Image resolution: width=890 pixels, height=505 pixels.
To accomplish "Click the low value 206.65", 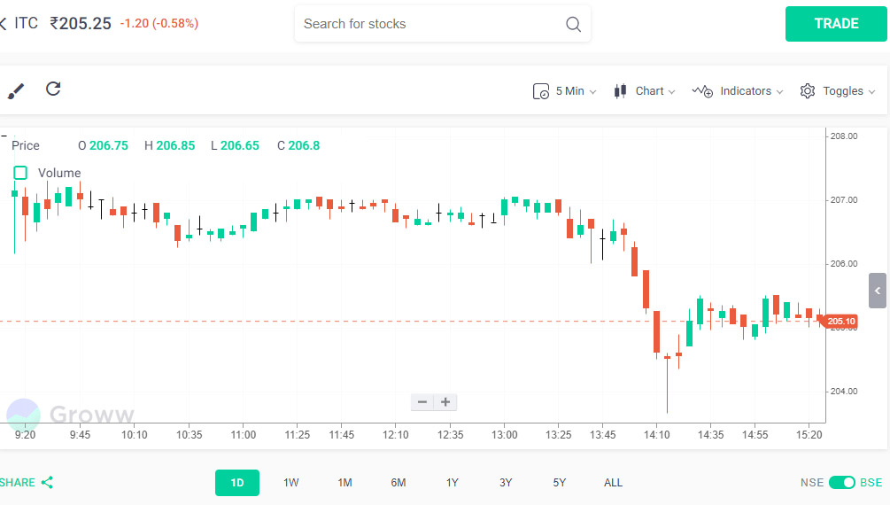I will click(x=239, y=145).
